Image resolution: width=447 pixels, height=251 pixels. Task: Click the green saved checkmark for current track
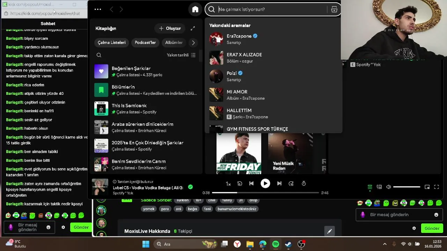pyautogui.click(x=190, y=187)
